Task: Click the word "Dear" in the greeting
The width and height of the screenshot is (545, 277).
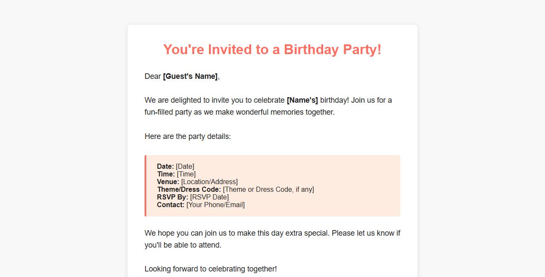Action: pos(153,76)
